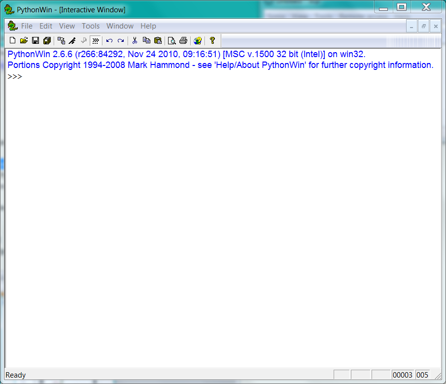446x384 pixels.
Task: Create a new file with toolbar icon
Action: [13, 40]
